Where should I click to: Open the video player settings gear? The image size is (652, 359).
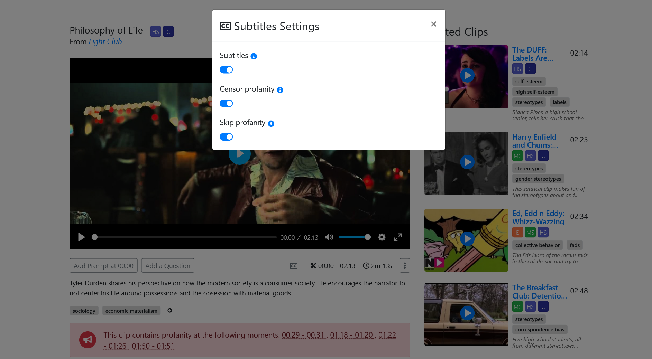click(382, 237)
